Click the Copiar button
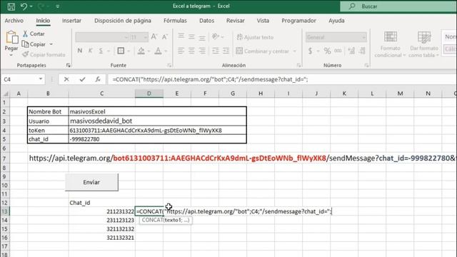The image size is (457, 257). (34, 44)
